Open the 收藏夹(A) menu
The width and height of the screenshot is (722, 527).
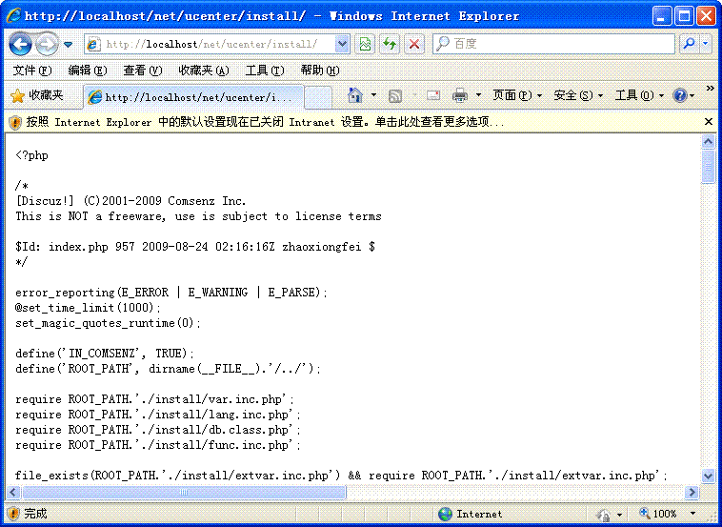point(204,71)
